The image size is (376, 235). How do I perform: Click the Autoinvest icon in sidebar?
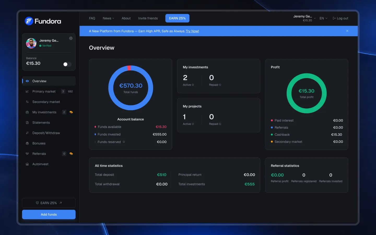27,164
